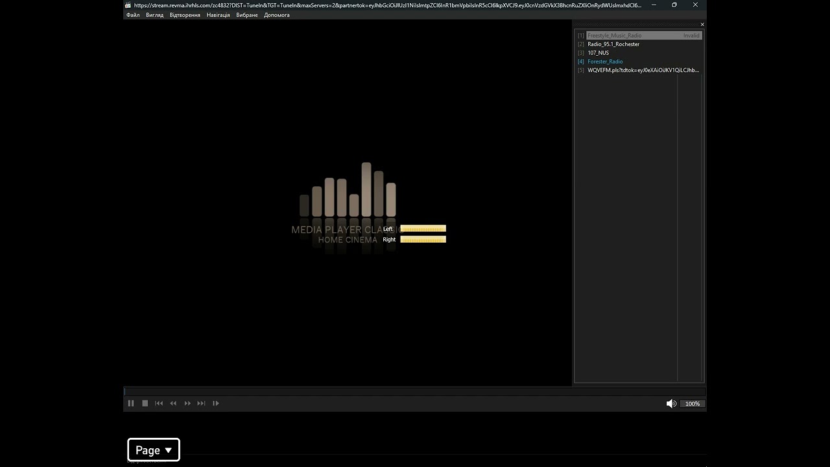Viewport: 830px width, 467px height.
Task: Select Freestyle_Music_Radio in the playlist
Action: pos(639,36)
